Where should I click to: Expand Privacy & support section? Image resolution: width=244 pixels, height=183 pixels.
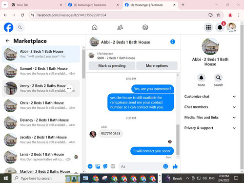tap(210, 128)
